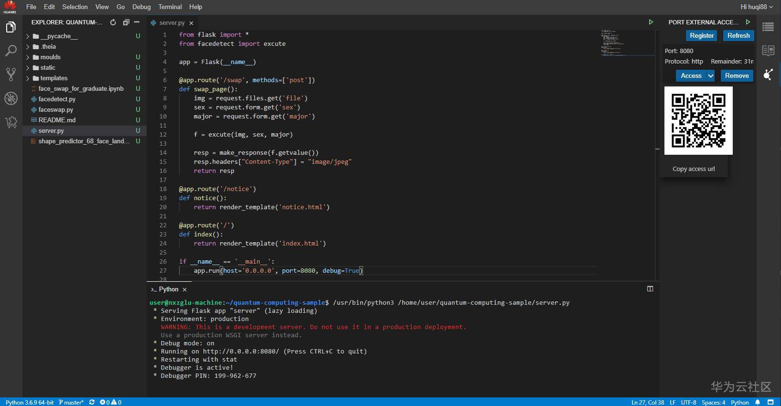Open the Extensions view icon
The height and width of the screenshot is (406, 781).
pos(11,122)
